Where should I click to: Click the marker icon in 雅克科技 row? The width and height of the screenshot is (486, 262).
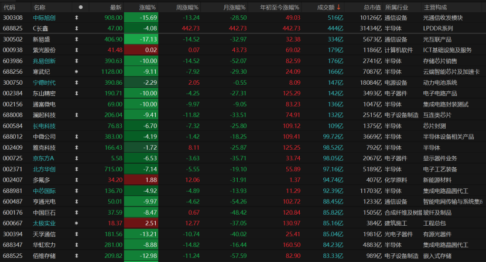pyautogui.click(x=77, y=148)
